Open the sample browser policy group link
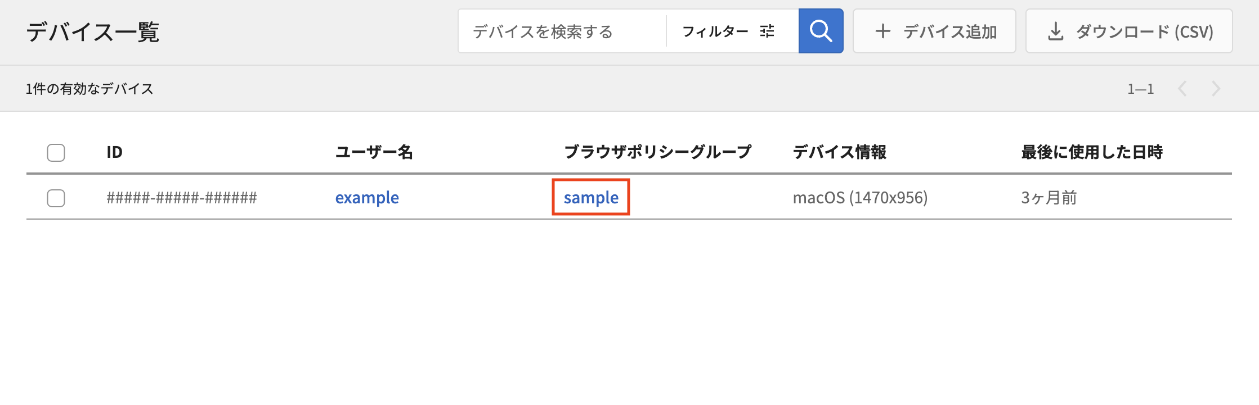The image size is (1259, 405). point(591,198)
